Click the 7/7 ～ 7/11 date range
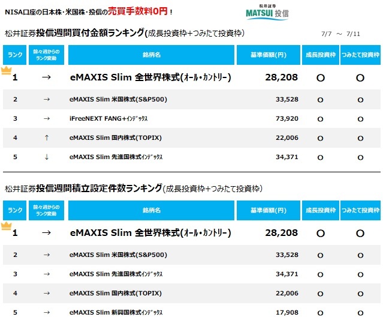This screenshot has height=323, width=383. 340,34
